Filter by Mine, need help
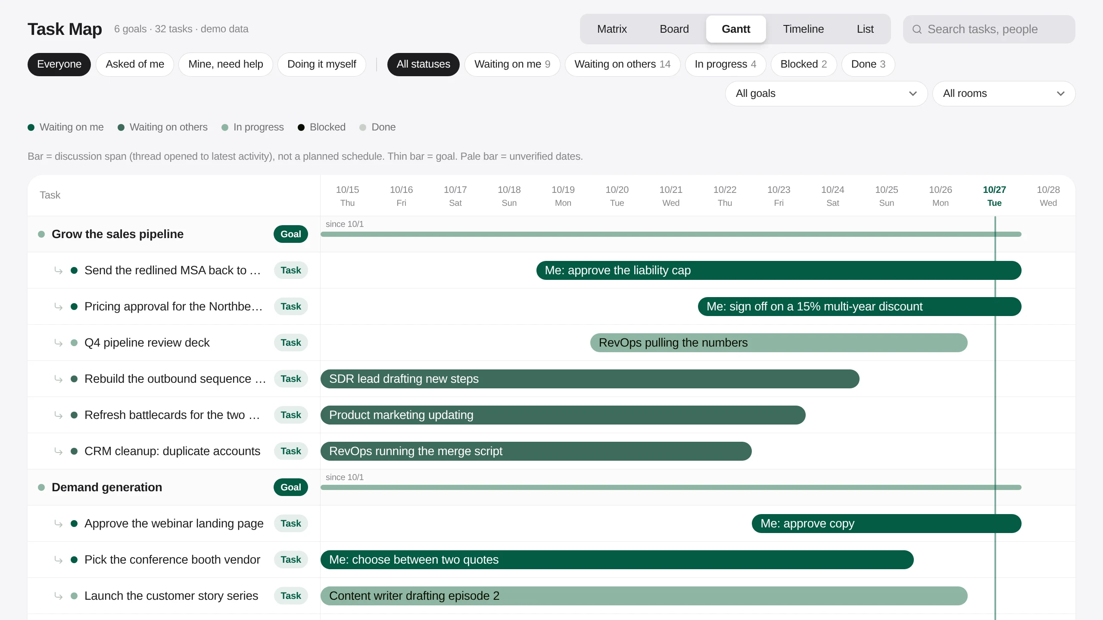This screenshot has height=620, width=1103. coord(226,64)
